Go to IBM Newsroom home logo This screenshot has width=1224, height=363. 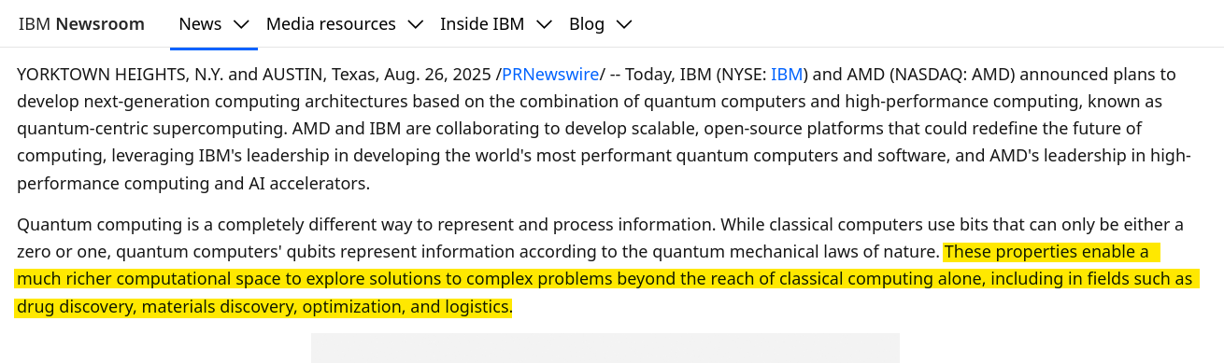pyautogui.click(x=81, y=24)
